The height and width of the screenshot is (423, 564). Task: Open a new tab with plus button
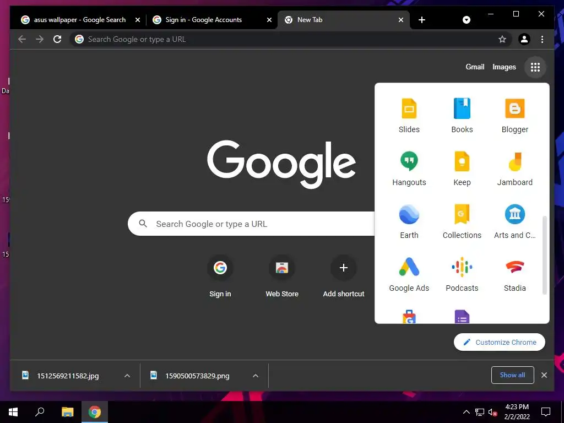click(x=422, y=20)
